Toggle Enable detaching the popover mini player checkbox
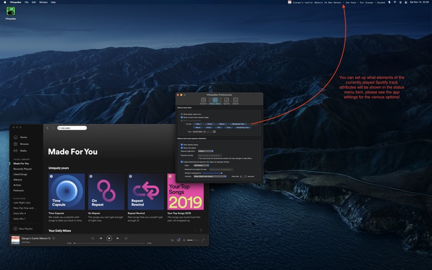This screenshot has width=432, height=270. tap(181, 162)
